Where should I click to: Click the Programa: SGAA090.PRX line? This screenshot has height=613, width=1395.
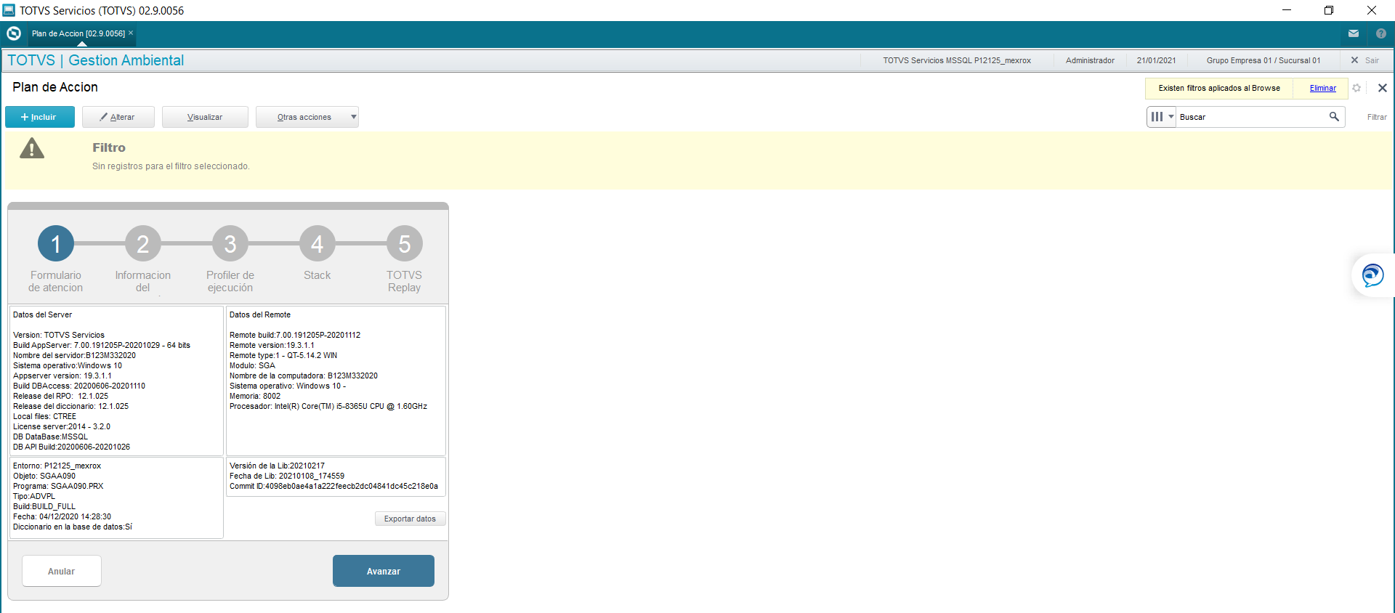click(x=58, y=486)
